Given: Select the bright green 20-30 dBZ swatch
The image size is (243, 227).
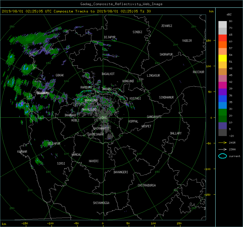Looking at the screenshot, I should (222, 112).
